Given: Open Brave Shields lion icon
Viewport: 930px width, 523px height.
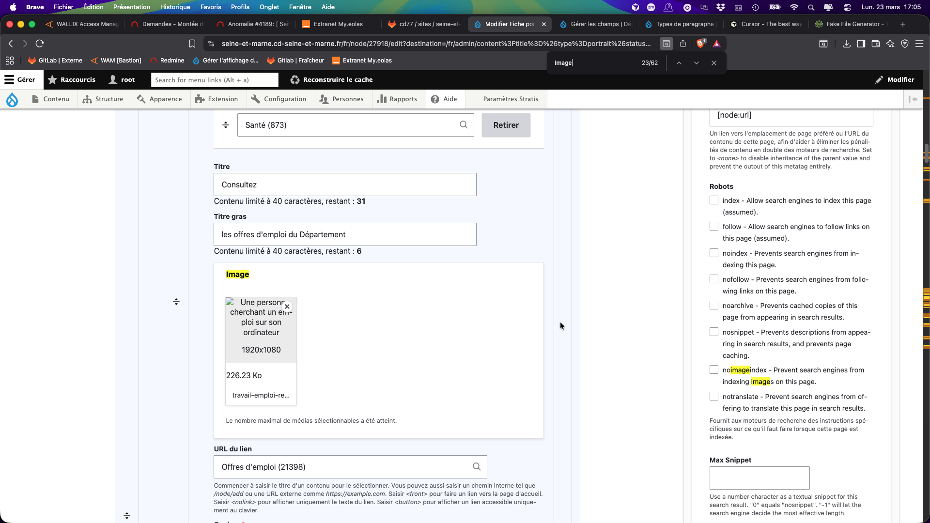Looking at the screenshot, I should [x=700, y=44].
